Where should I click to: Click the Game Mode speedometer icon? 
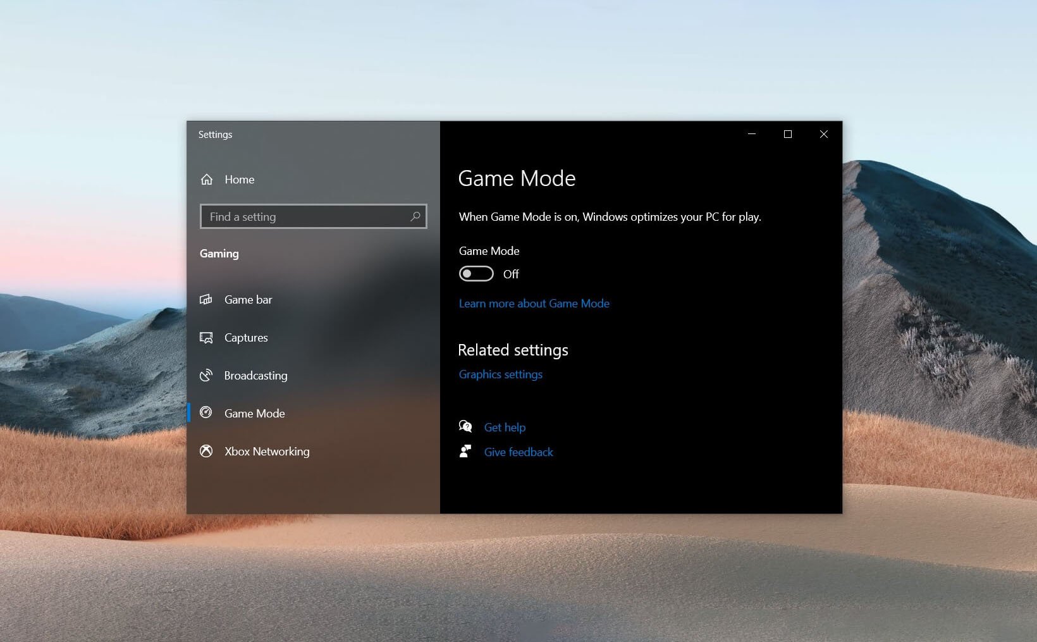pyautogui.click(x=206, y=413)
